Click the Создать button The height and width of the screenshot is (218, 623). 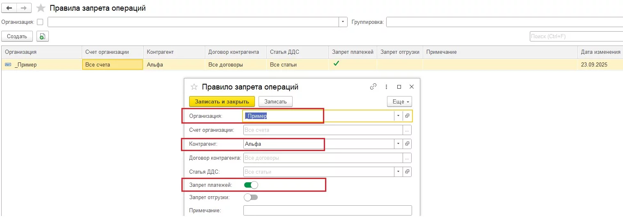[17, 37]
